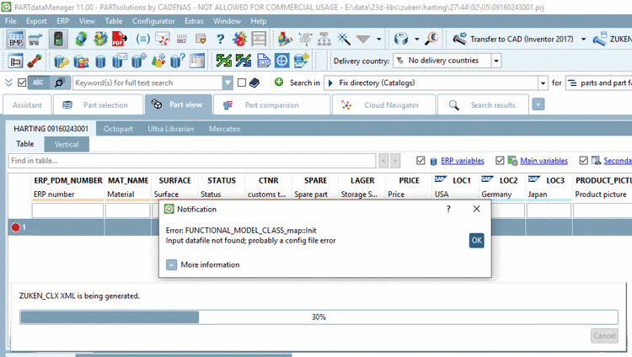The width and height of the screenshot is (632, 357).
Task: Open the Ultra Librarian tab
Action: click(170, 129)
